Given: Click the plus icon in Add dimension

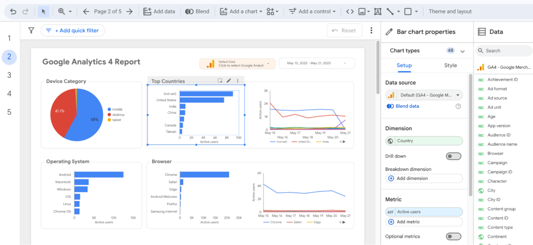Looking at the screenshot, I should coord(391,178).
